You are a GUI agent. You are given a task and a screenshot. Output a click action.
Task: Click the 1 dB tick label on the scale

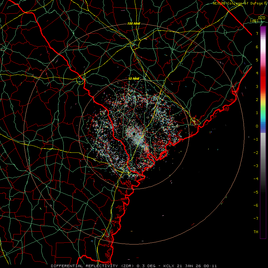(x=257, y=113)
